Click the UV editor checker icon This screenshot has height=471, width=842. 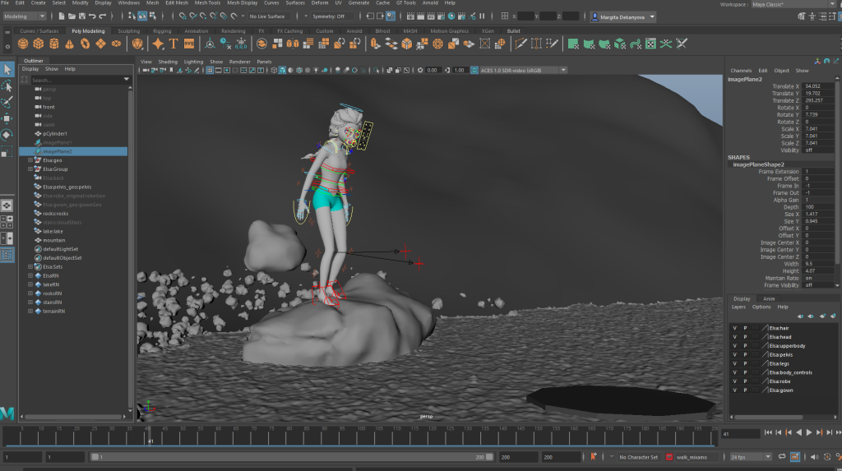coord(651,44)
